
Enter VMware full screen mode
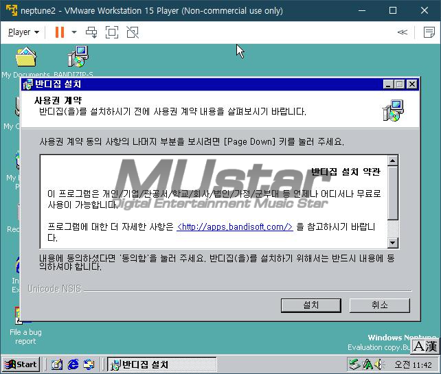tap(112, 32)
